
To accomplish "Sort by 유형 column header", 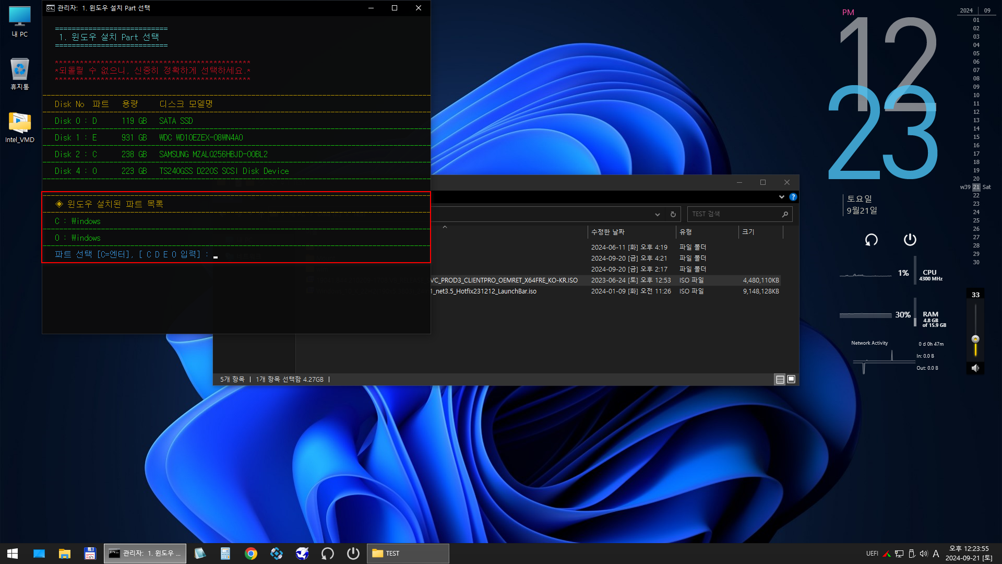I will pyautogui.click(x=707, y=232).
